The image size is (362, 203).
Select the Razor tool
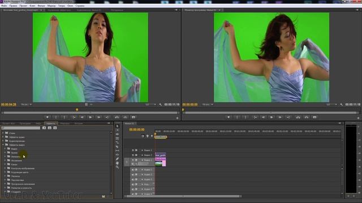(117, 147)
